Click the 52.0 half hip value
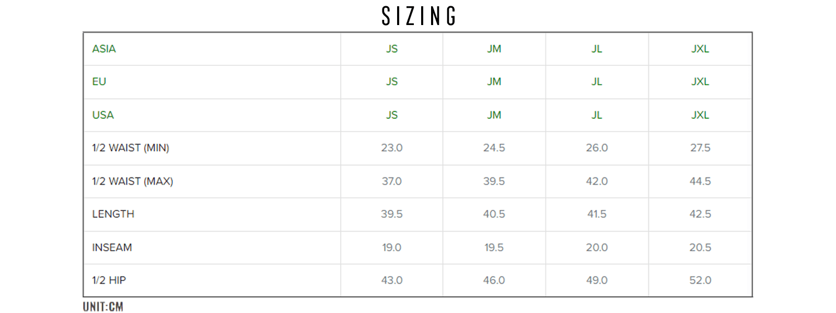This screenshot has width=836, height=313. tap(700, 281)
